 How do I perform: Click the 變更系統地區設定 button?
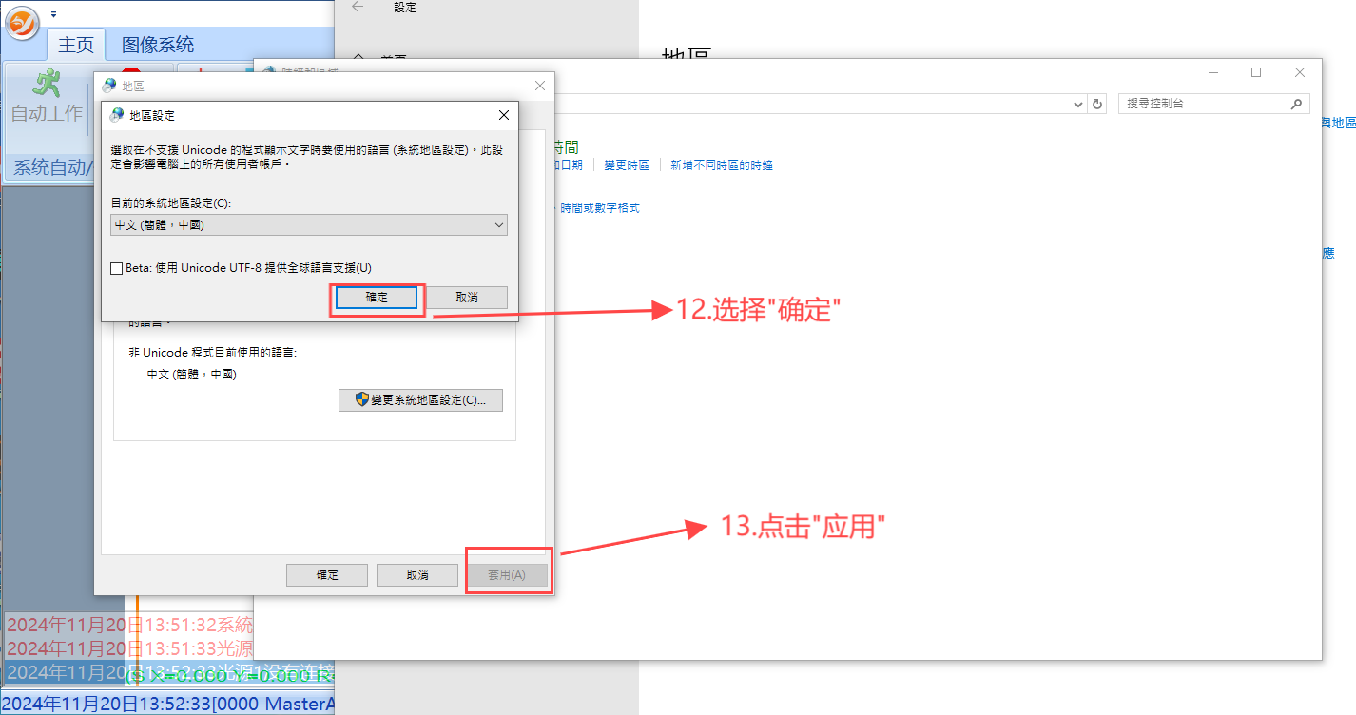click(x=420, y=399)
